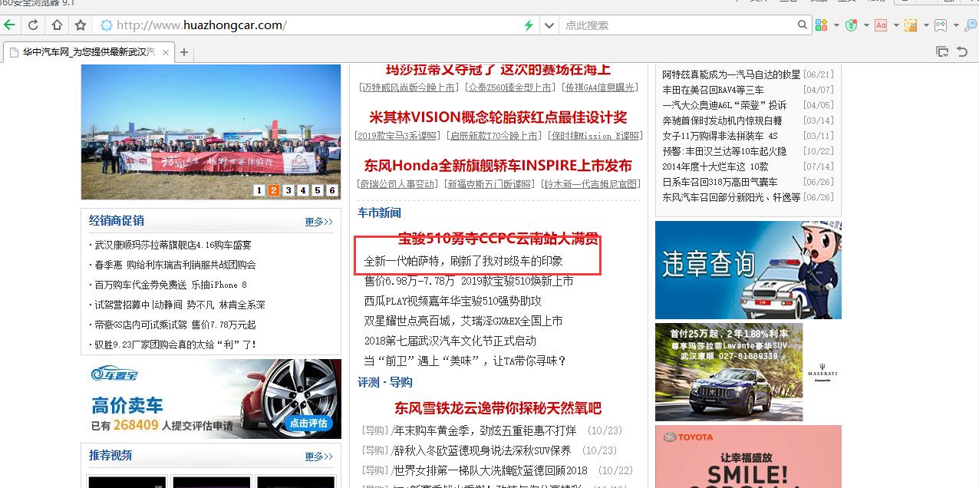Image resolution: width=979 pixels, height=488 pixels.
Task: Click the 点击评估 button in 车置宝 ad
Action: tap(309, 423)
